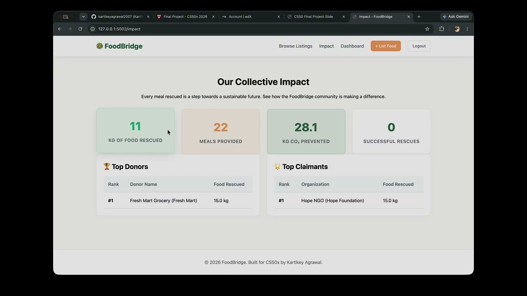Click the + List Food button
527x296 pixels.
(386, 46)
